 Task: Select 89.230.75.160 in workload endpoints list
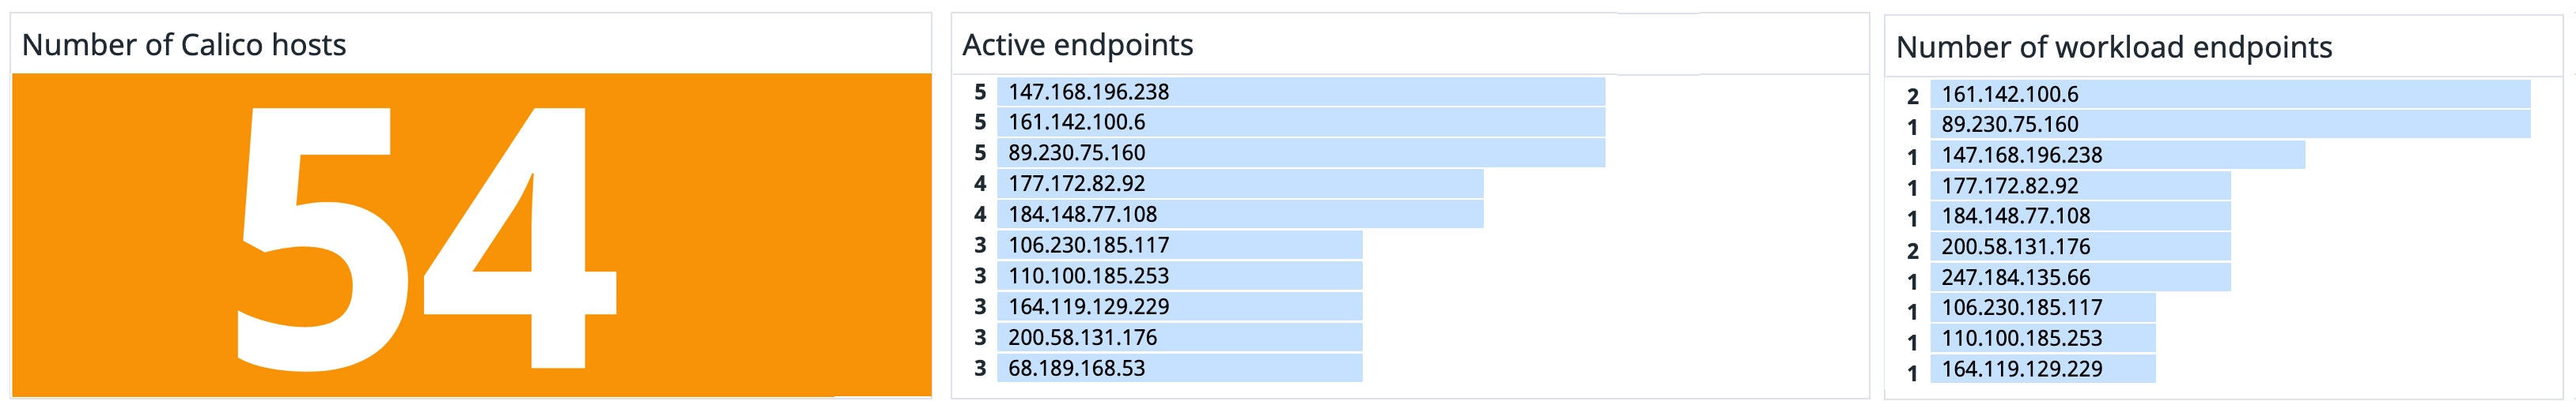[2009, 125]
